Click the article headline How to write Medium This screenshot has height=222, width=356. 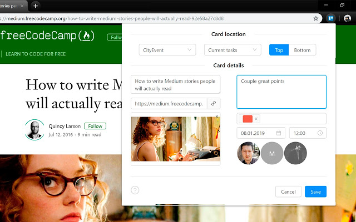tap(74, 94)
